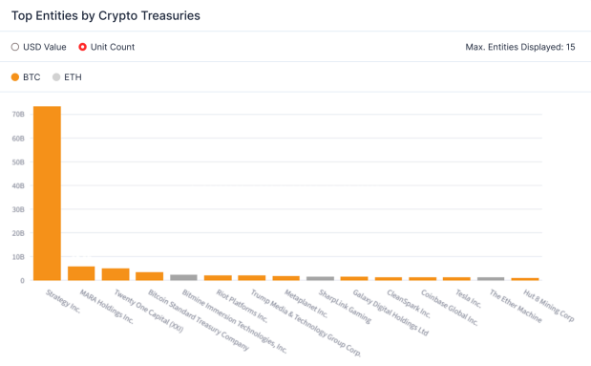The image size is (591, 366).
Task: Click the grey The Ether Machine bar
Action: [491, 279]
